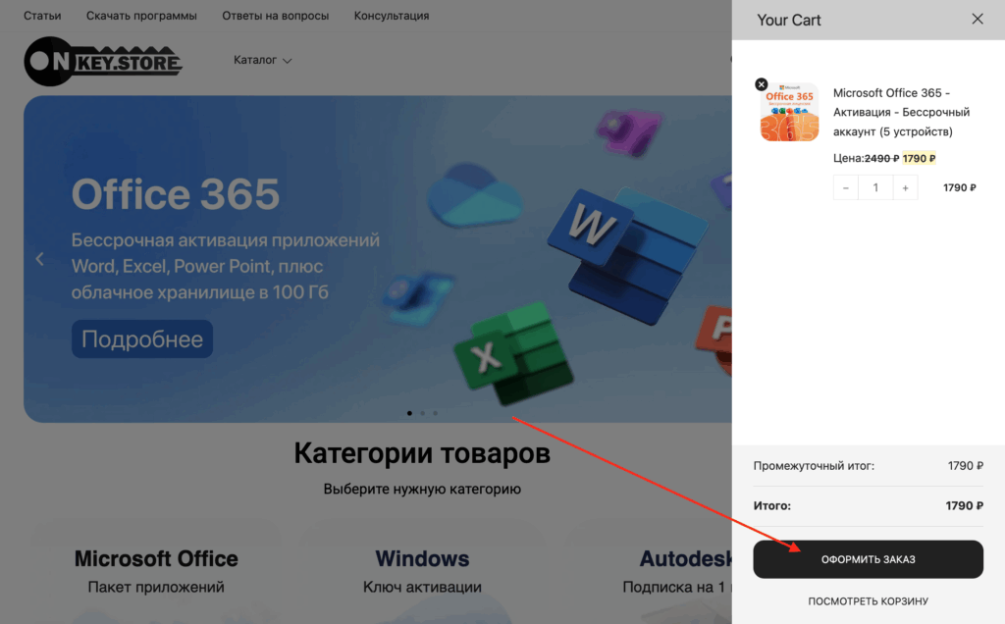Screen dimensions: 1005x624
Task: Increase item quantity with plus button
Action: pos(905,187)
